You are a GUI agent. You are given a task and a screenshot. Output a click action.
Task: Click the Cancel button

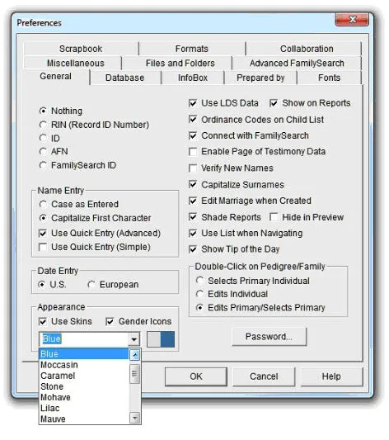click(264, 376)
